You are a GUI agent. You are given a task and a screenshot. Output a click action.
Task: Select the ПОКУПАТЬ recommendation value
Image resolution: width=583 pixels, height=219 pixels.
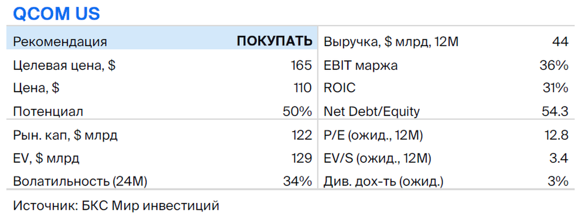click(274, 42)
